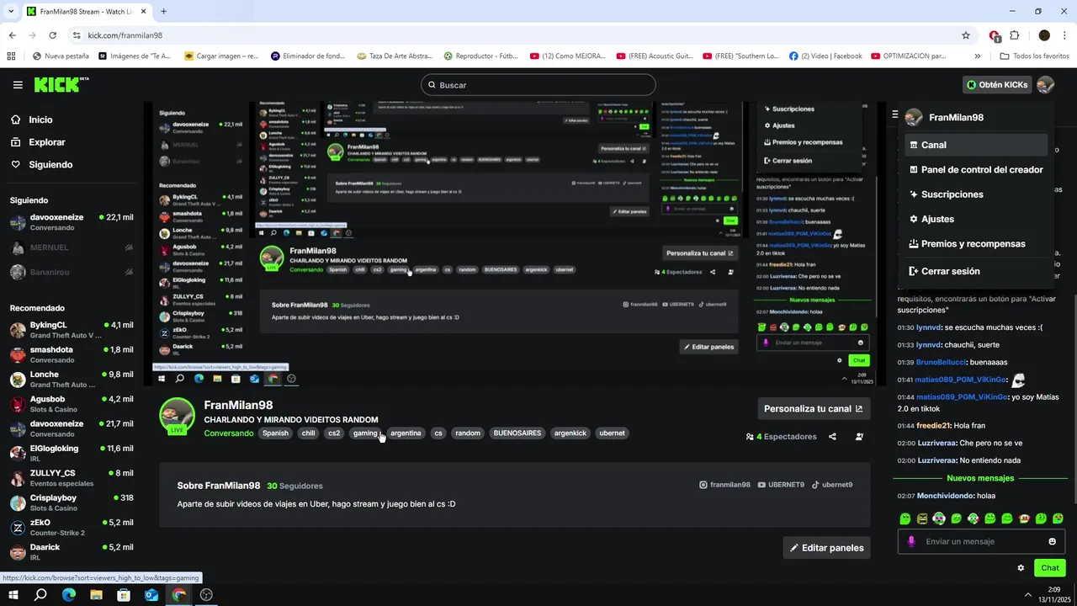The image size is (1077, 606).
Task: Click chat user Monchividondo
Action: pos(945,496)
